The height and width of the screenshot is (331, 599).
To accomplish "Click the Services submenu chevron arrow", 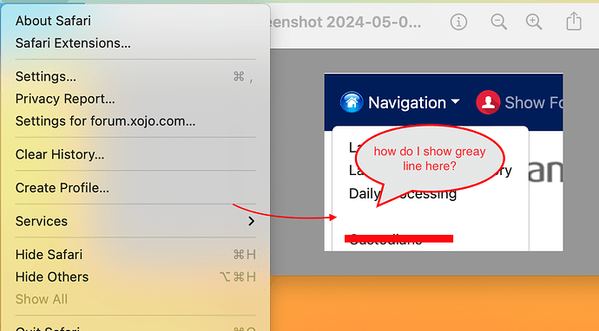I will [x=251, y=221].
